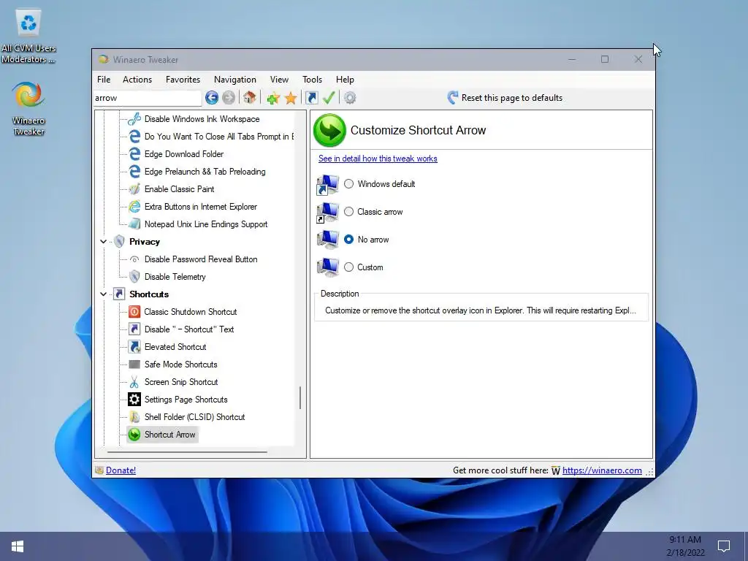Click the Classic Shutdown Shortcut red icon
748x561 pixels.
tap(134, 311)
